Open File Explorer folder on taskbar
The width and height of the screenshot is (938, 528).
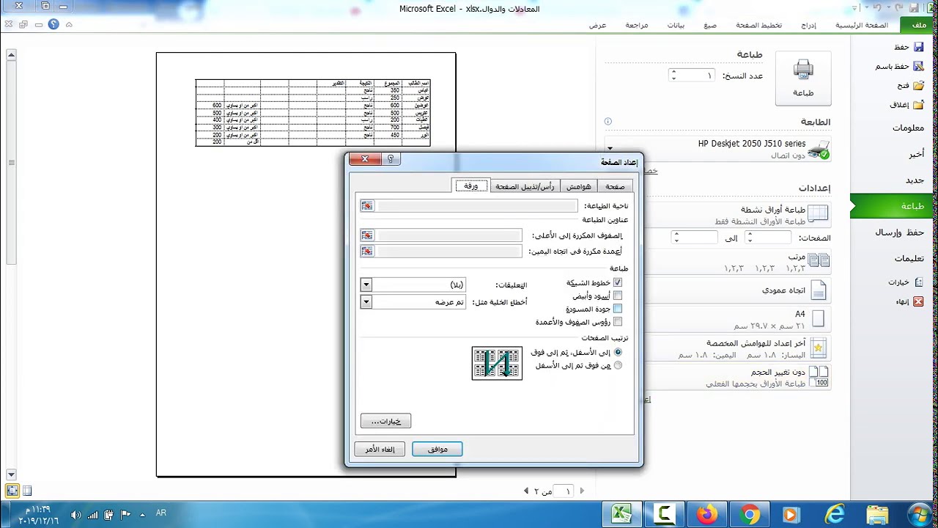click(877, 514)
